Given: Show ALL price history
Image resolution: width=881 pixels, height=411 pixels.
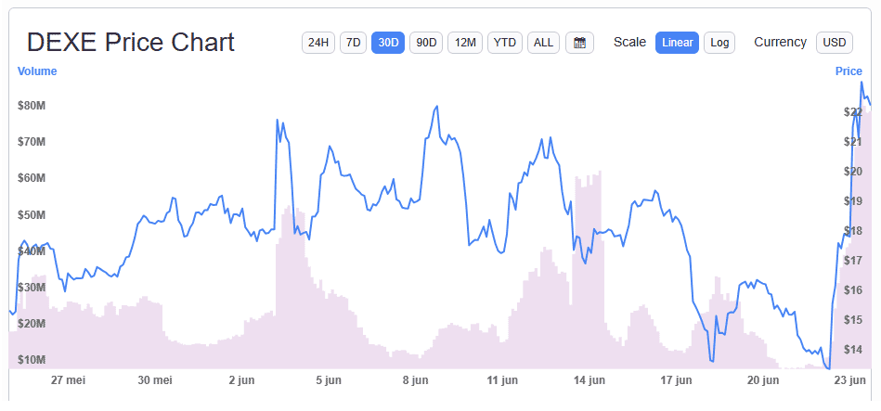Looking at the screenshot, I should coord(543,43).
